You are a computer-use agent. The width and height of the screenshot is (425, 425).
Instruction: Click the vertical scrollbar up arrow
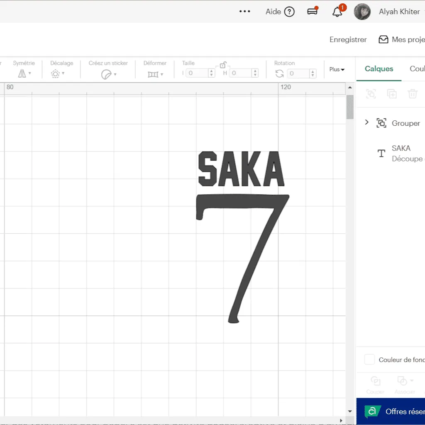coord(349,87)
